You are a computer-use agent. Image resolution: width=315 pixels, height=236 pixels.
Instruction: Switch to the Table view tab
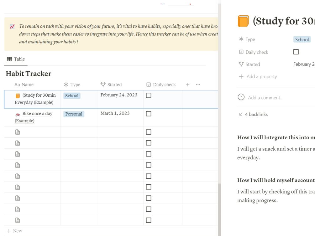click(x=16, y=59)
